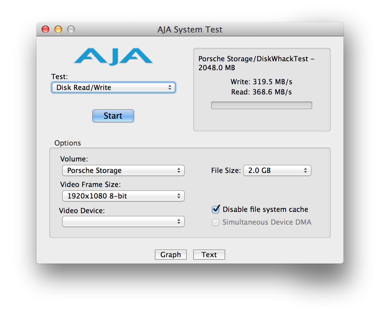380x314 pixels.
Task: Click the test progress bar
Action: tap(262, 105)
